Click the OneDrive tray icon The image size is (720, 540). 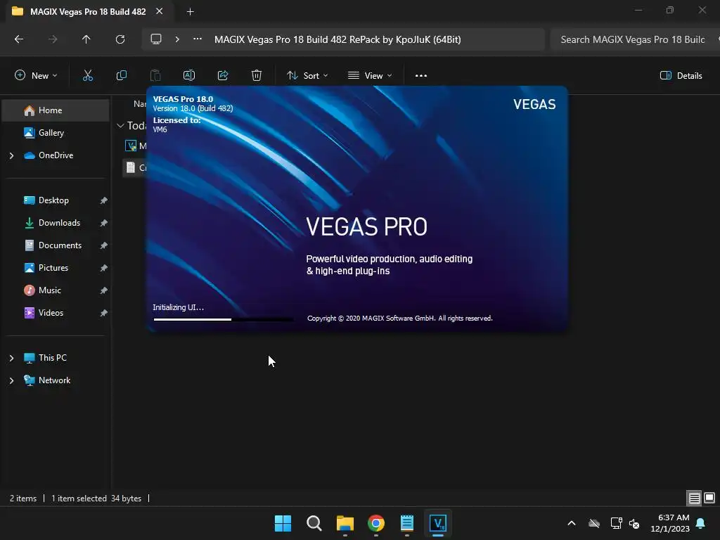tap(594, 523)
